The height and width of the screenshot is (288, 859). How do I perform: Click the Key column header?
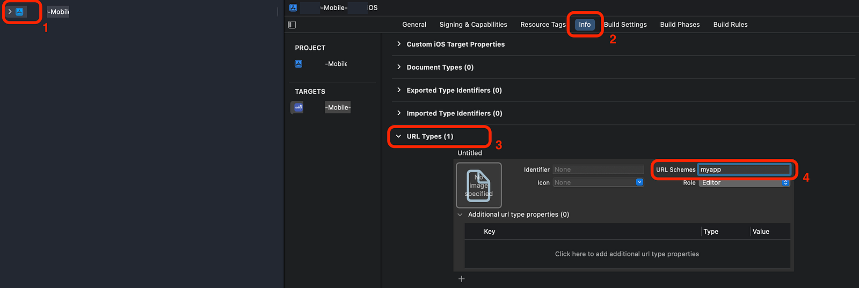click(490, 232)
